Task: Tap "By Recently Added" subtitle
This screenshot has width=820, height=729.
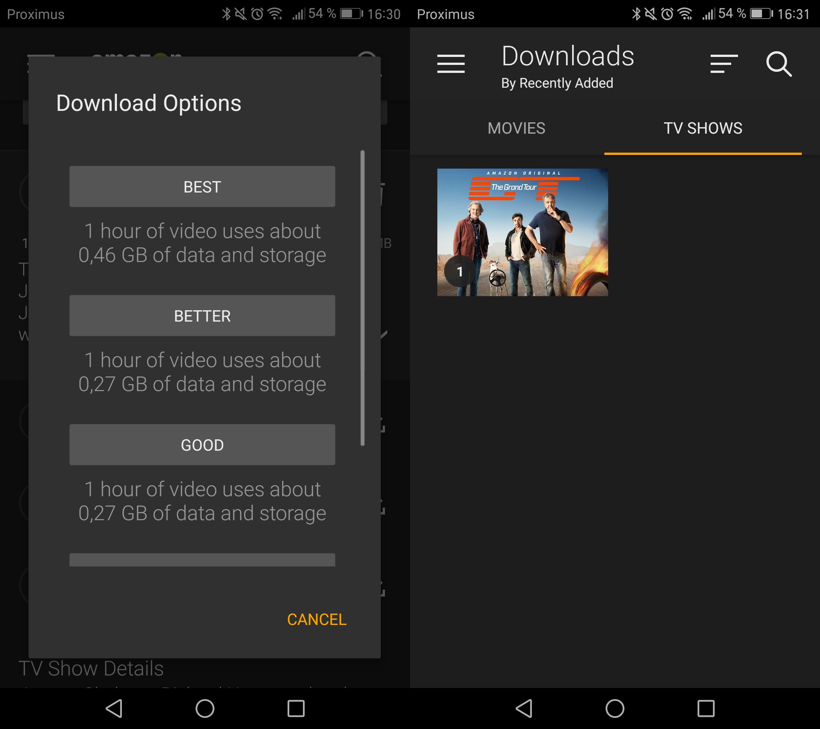Action: tap(557, 83)
